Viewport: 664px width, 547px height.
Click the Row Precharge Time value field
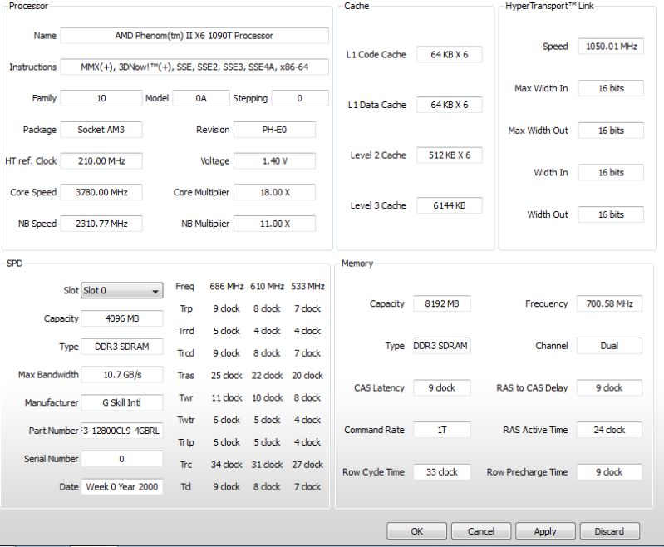pyautogui.click(x=609, y=472)
